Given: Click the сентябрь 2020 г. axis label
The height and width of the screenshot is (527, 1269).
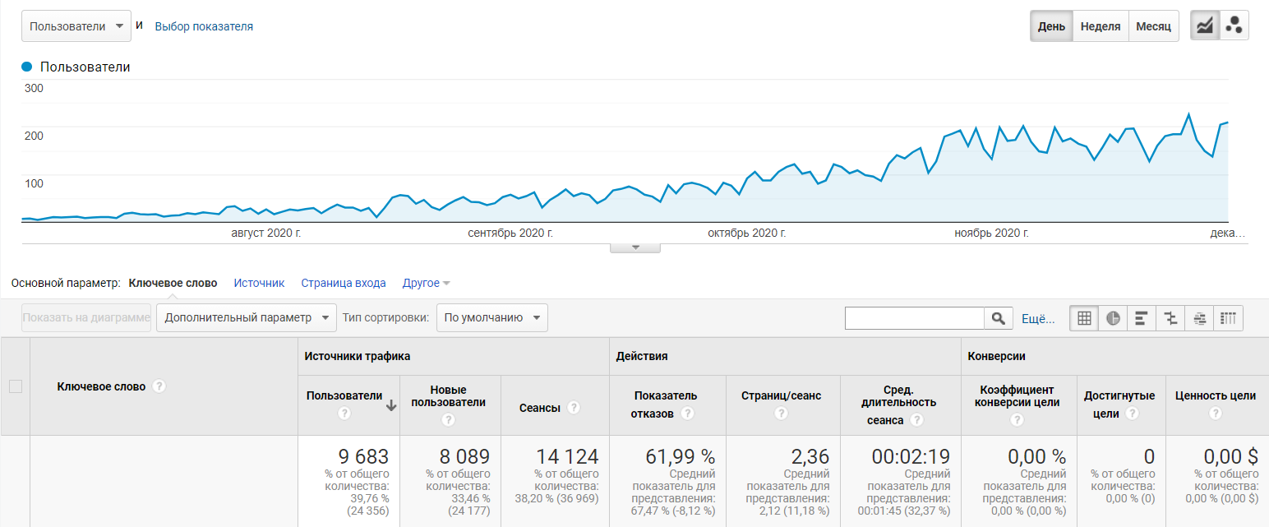Looking at the screenshot, I should 510,233.
